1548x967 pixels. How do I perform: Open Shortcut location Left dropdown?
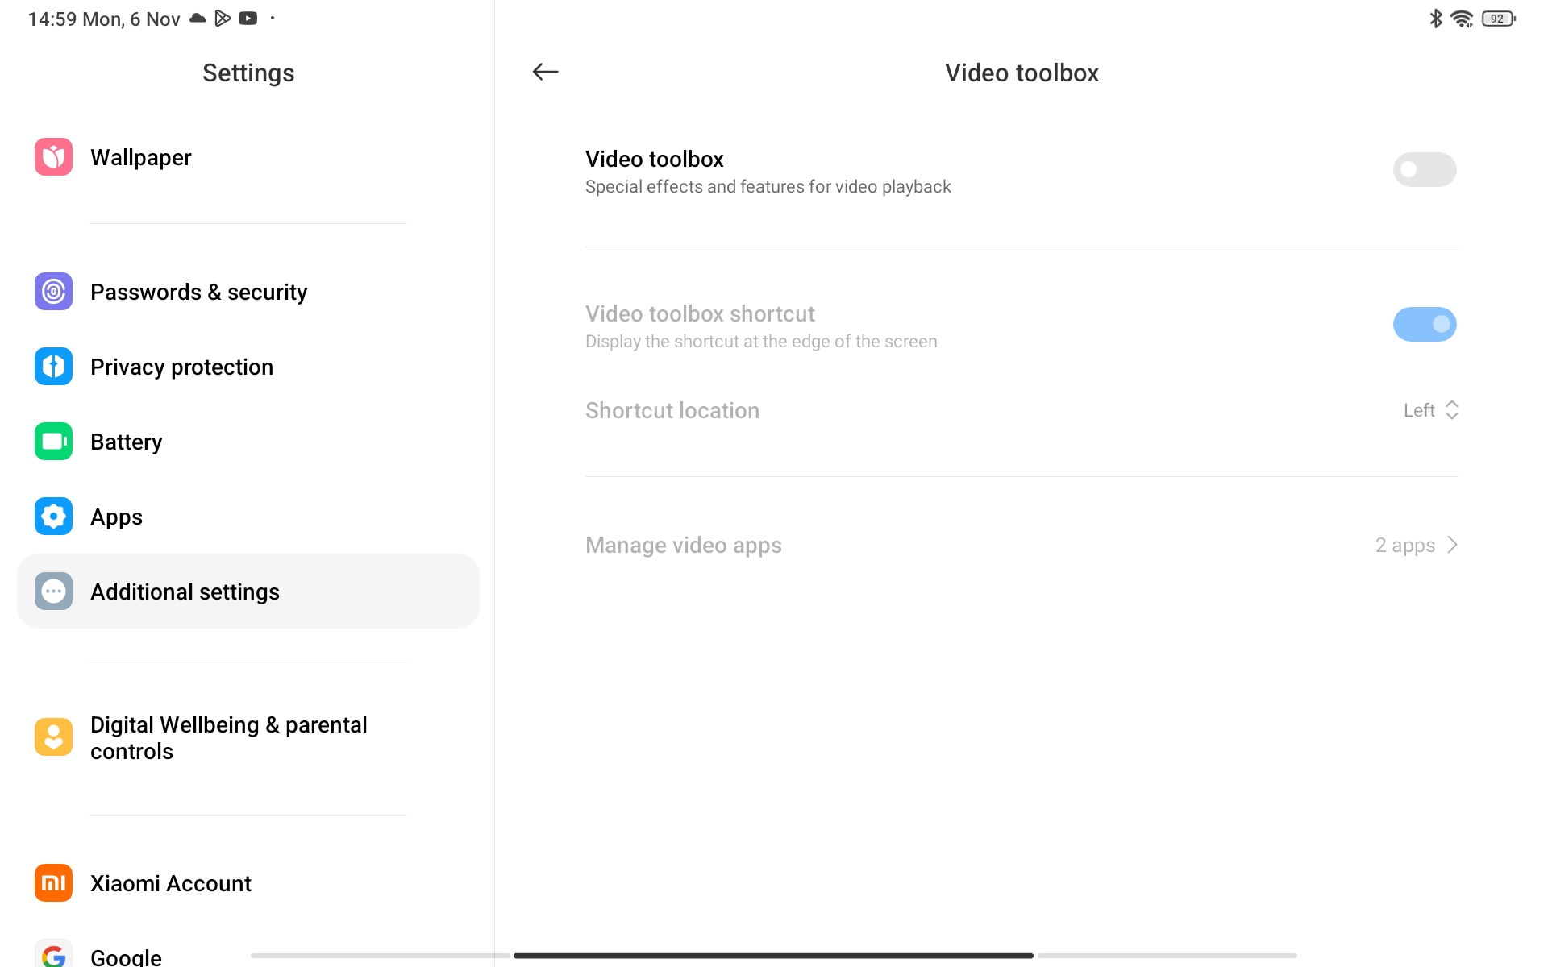1430,410
